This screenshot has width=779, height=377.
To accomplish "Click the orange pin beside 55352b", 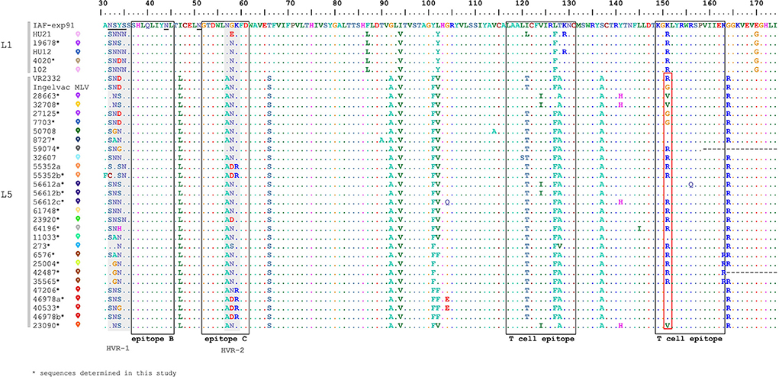I will click(x=78, y=176).
